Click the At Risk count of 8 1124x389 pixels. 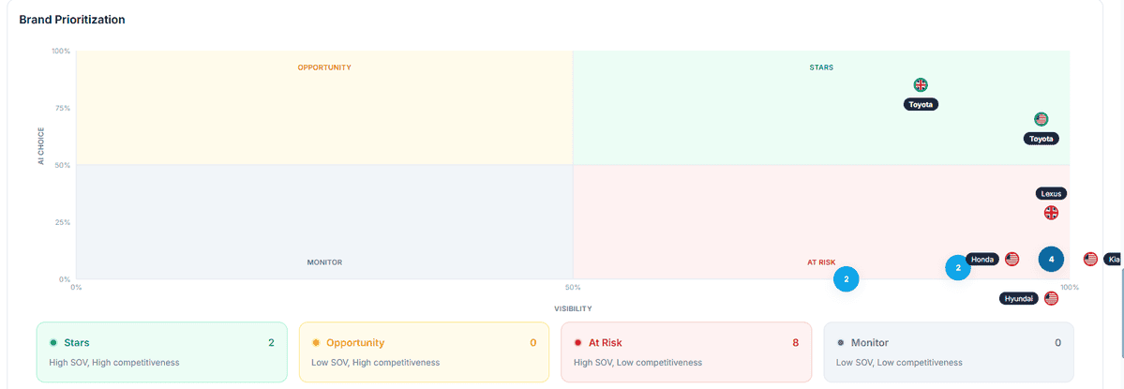[796, 342]
